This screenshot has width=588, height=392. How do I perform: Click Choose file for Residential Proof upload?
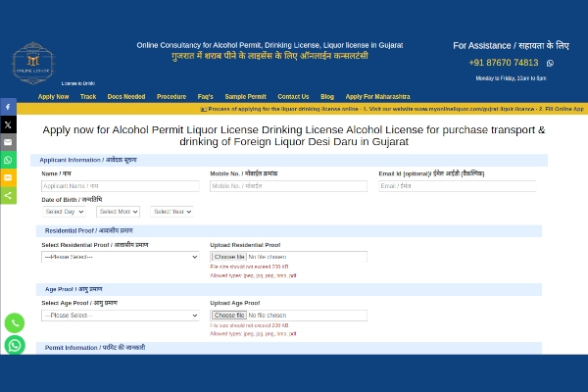tap(228, 257)
